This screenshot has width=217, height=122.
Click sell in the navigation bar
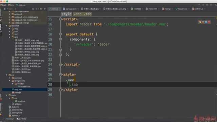coord(3,5)
